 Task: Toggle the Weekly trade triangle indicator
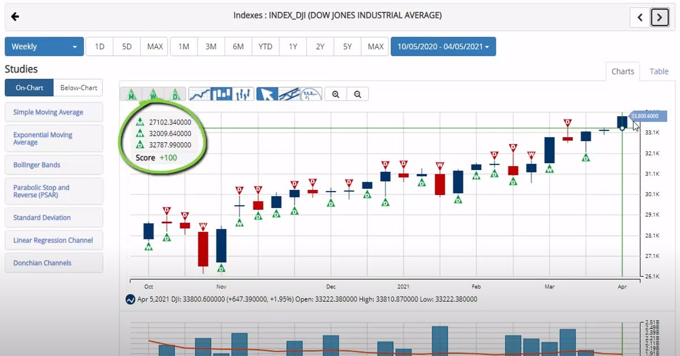pyautogui.click(x=153, y=94)
